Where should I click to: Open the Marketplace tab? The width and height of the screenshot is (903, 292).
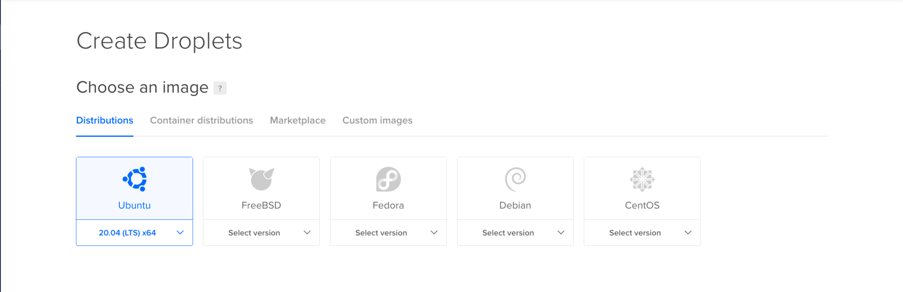click(x=298, y=120)
